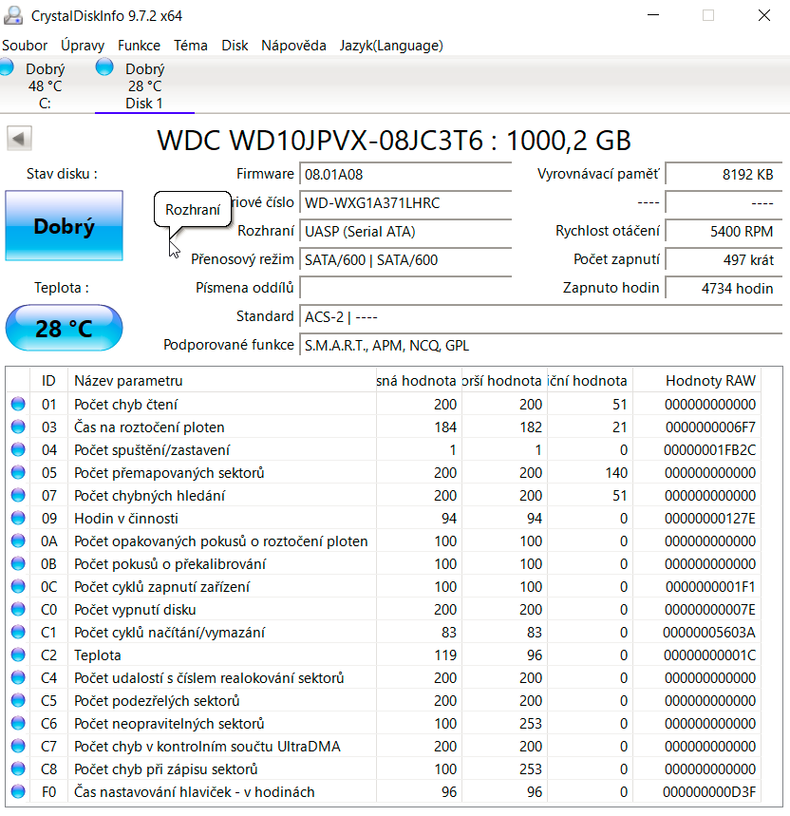
Task: Click RAW value 0000005603A
Action: click(x=709, y=633)
